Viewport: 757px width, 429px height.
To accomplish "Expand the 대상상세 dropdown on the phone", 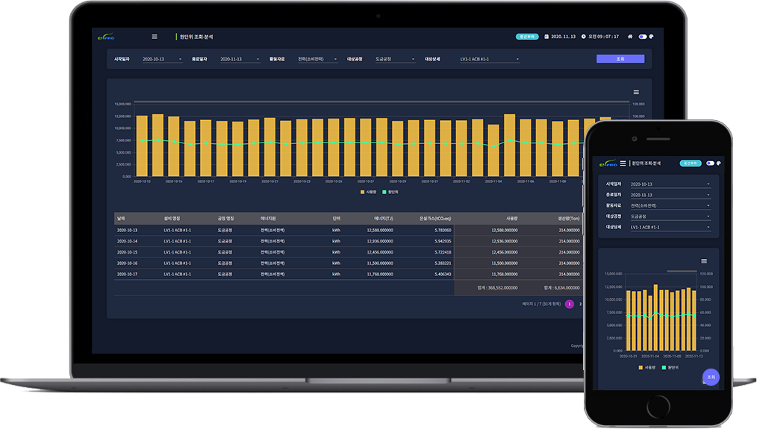I will point(670,227).
